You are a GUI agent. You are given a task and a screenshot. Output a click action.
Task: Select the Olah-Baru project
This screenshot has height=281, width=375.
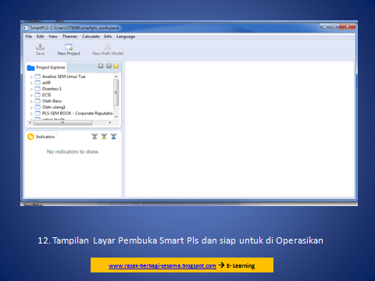(x=52, y=101)
